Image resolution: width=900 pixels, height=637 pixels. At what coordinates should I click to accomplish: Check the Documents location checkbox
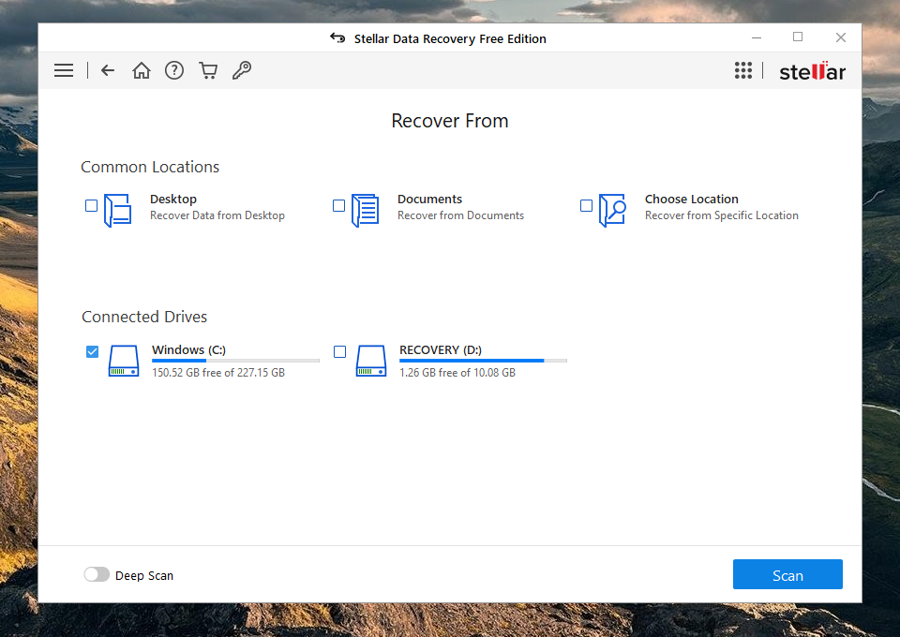[339, 205]
